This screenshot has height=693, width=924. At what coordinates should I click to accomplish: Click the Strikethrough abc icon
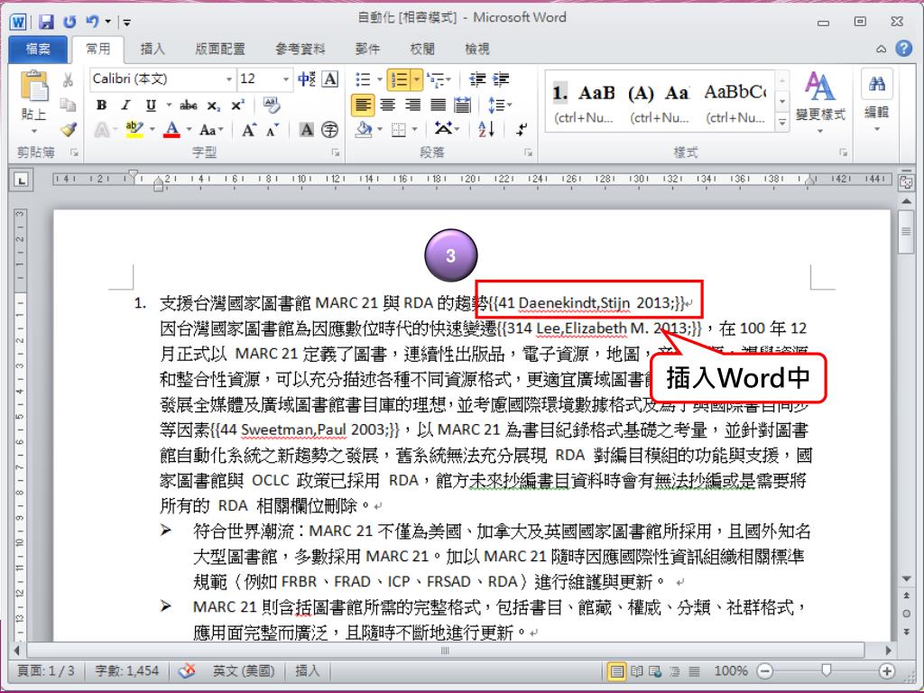pos(188,106)
